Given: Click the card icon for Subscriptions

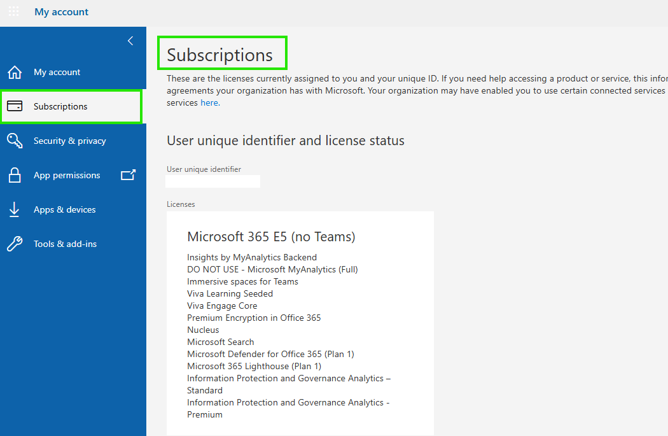Looking at the screenshot, I should coord(15,106).
